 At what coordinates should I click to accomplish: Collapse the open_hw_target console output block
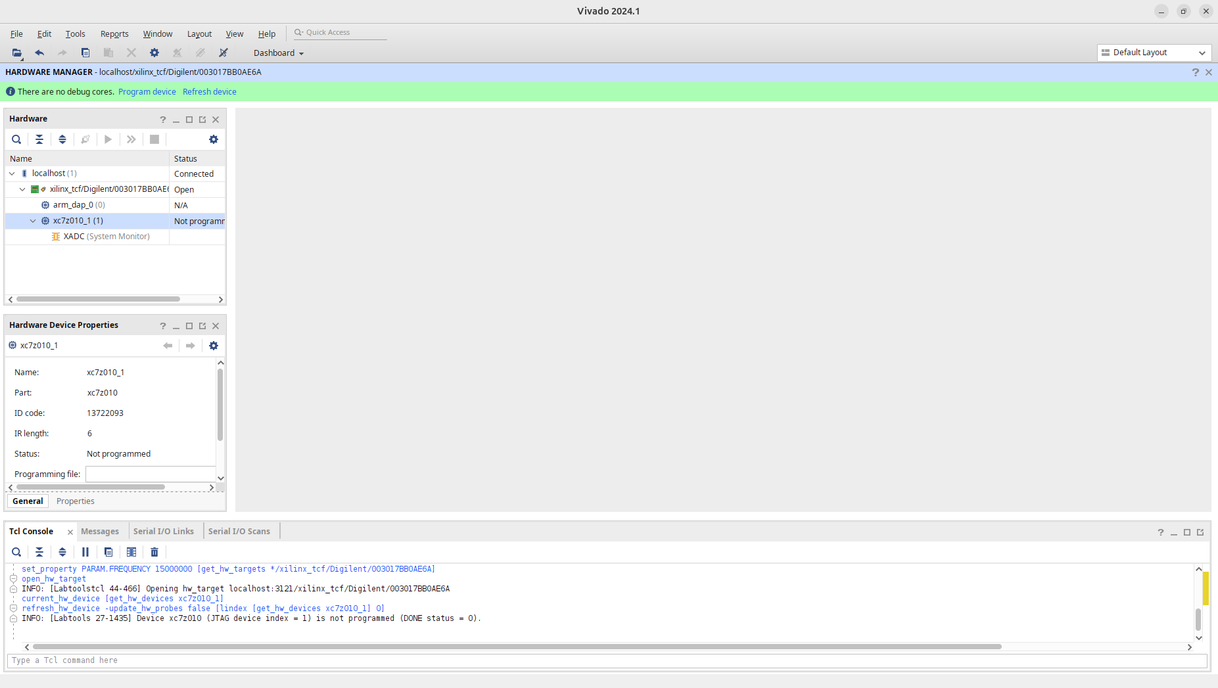point(13,579)
